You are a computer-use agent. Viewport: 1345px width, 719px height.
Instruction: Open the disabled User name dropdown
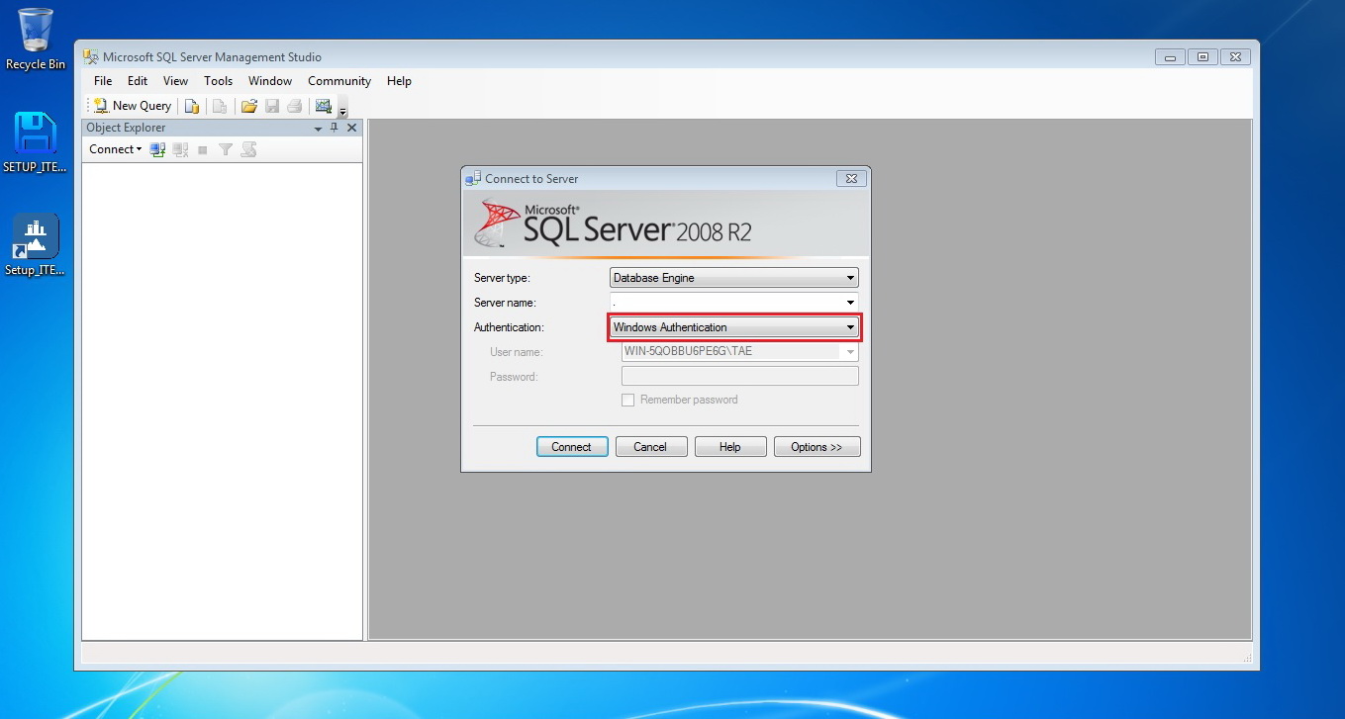click(x=849, y=352)
